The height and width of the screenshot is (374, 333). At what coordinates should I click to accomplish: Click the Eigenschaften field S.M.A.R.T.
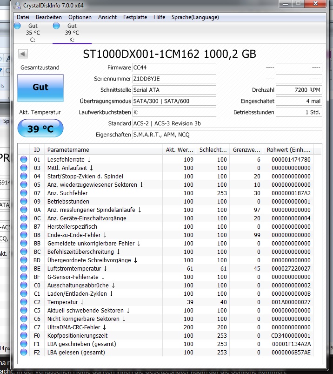[x=227, y=135]
